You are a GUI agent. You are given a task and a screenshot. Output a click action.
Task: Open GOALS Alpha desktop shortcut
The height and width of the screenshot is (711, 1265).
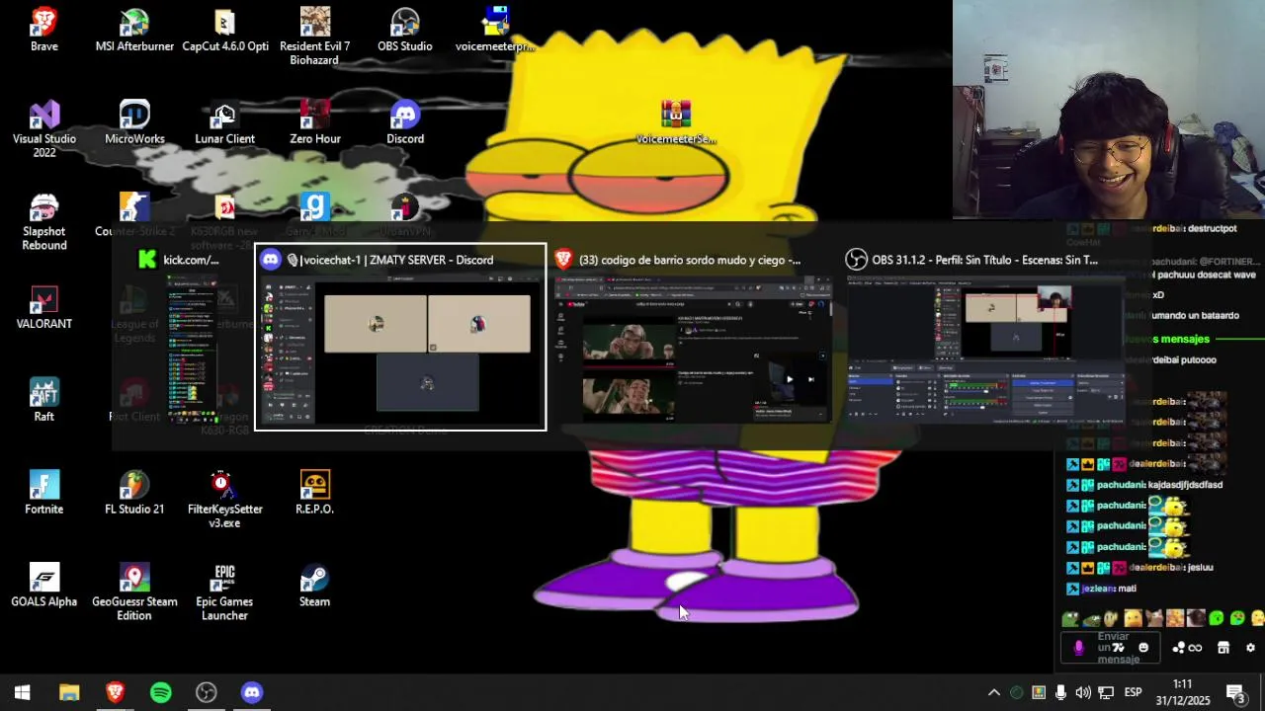[43, 586]
